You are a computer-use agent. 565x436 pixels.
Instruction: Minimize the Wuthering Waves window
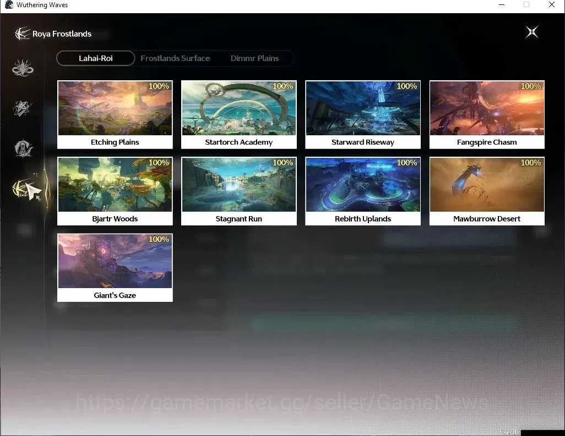[x=502, y=5]
